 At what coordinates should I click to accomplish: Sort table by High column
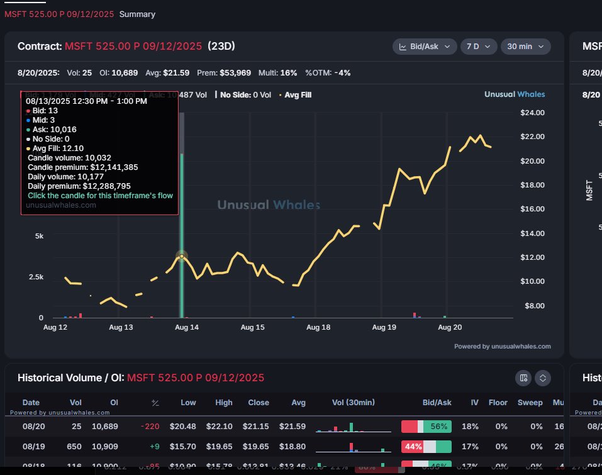point(224,403)
